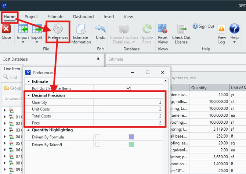The image size is (246, 174).
Task: Open the Export dropdown arrow
Action: tap(37, 42)
